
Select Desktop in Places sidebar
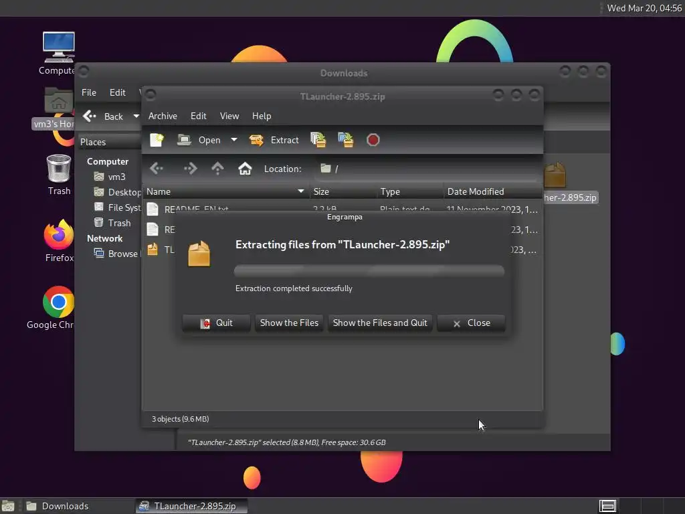click(x=118, y=192)
